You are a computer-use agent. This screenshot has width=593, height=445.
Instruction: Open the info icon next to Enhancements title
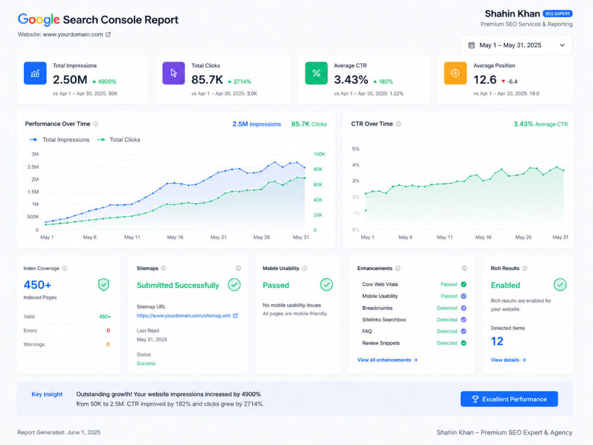point(398,268)
